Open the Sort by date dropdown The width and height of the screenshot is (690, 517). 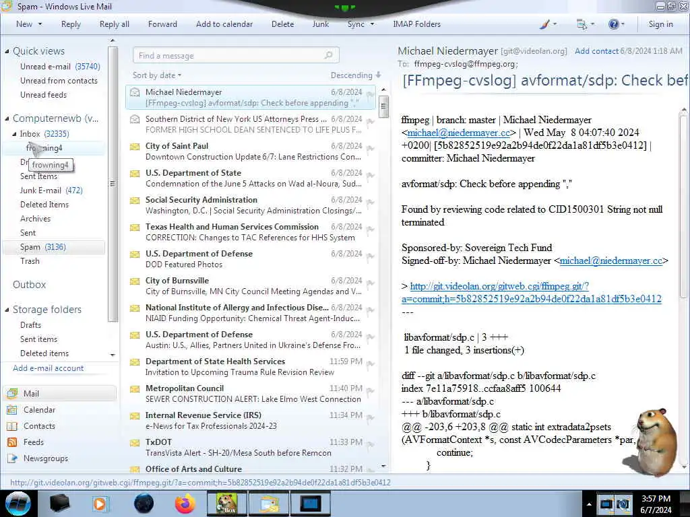(x=157, y=75)
